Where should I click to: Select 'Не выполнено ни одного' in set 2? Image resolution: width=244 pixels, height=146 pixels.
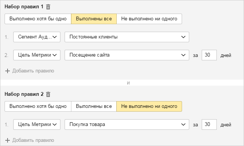[149, 106]
